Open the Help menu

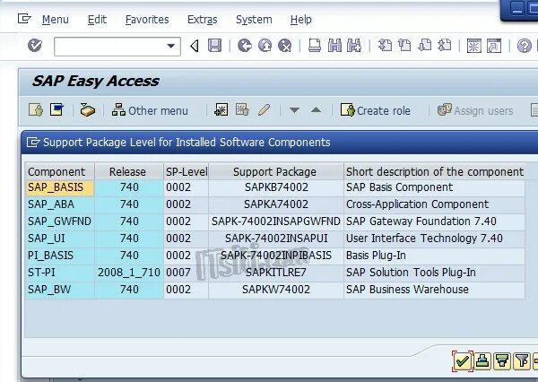(x=301, y=20)
